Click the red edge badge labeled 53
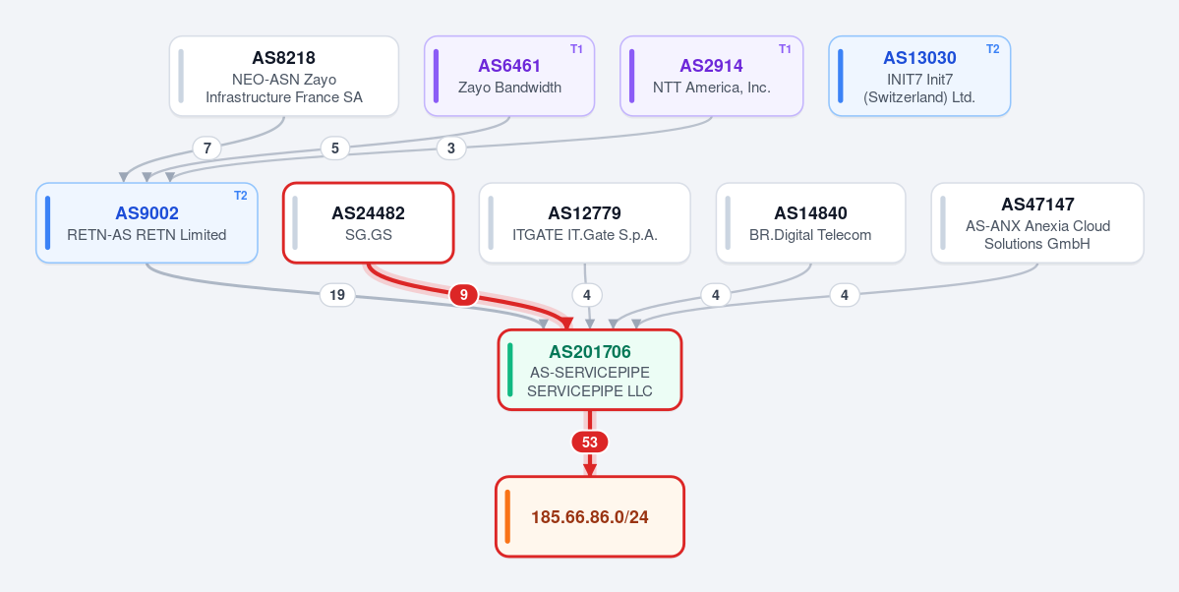 (590, 443)
